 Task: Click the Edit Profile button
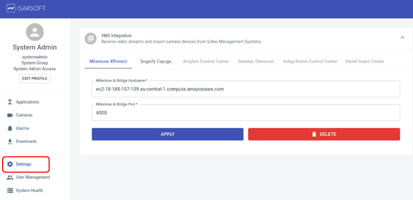[35, 78]
